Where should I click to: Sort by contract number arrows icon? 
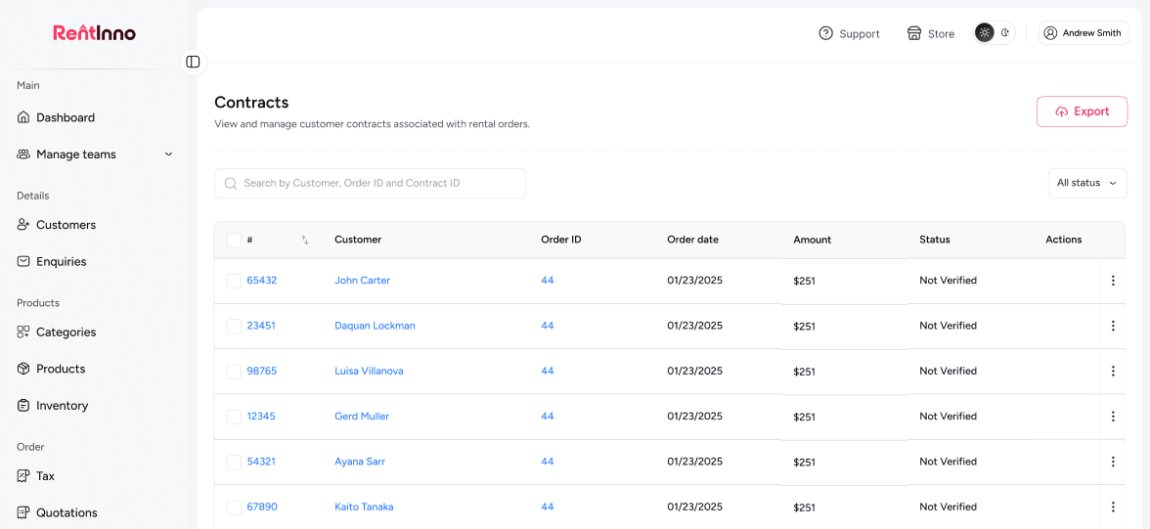point(305,240)
